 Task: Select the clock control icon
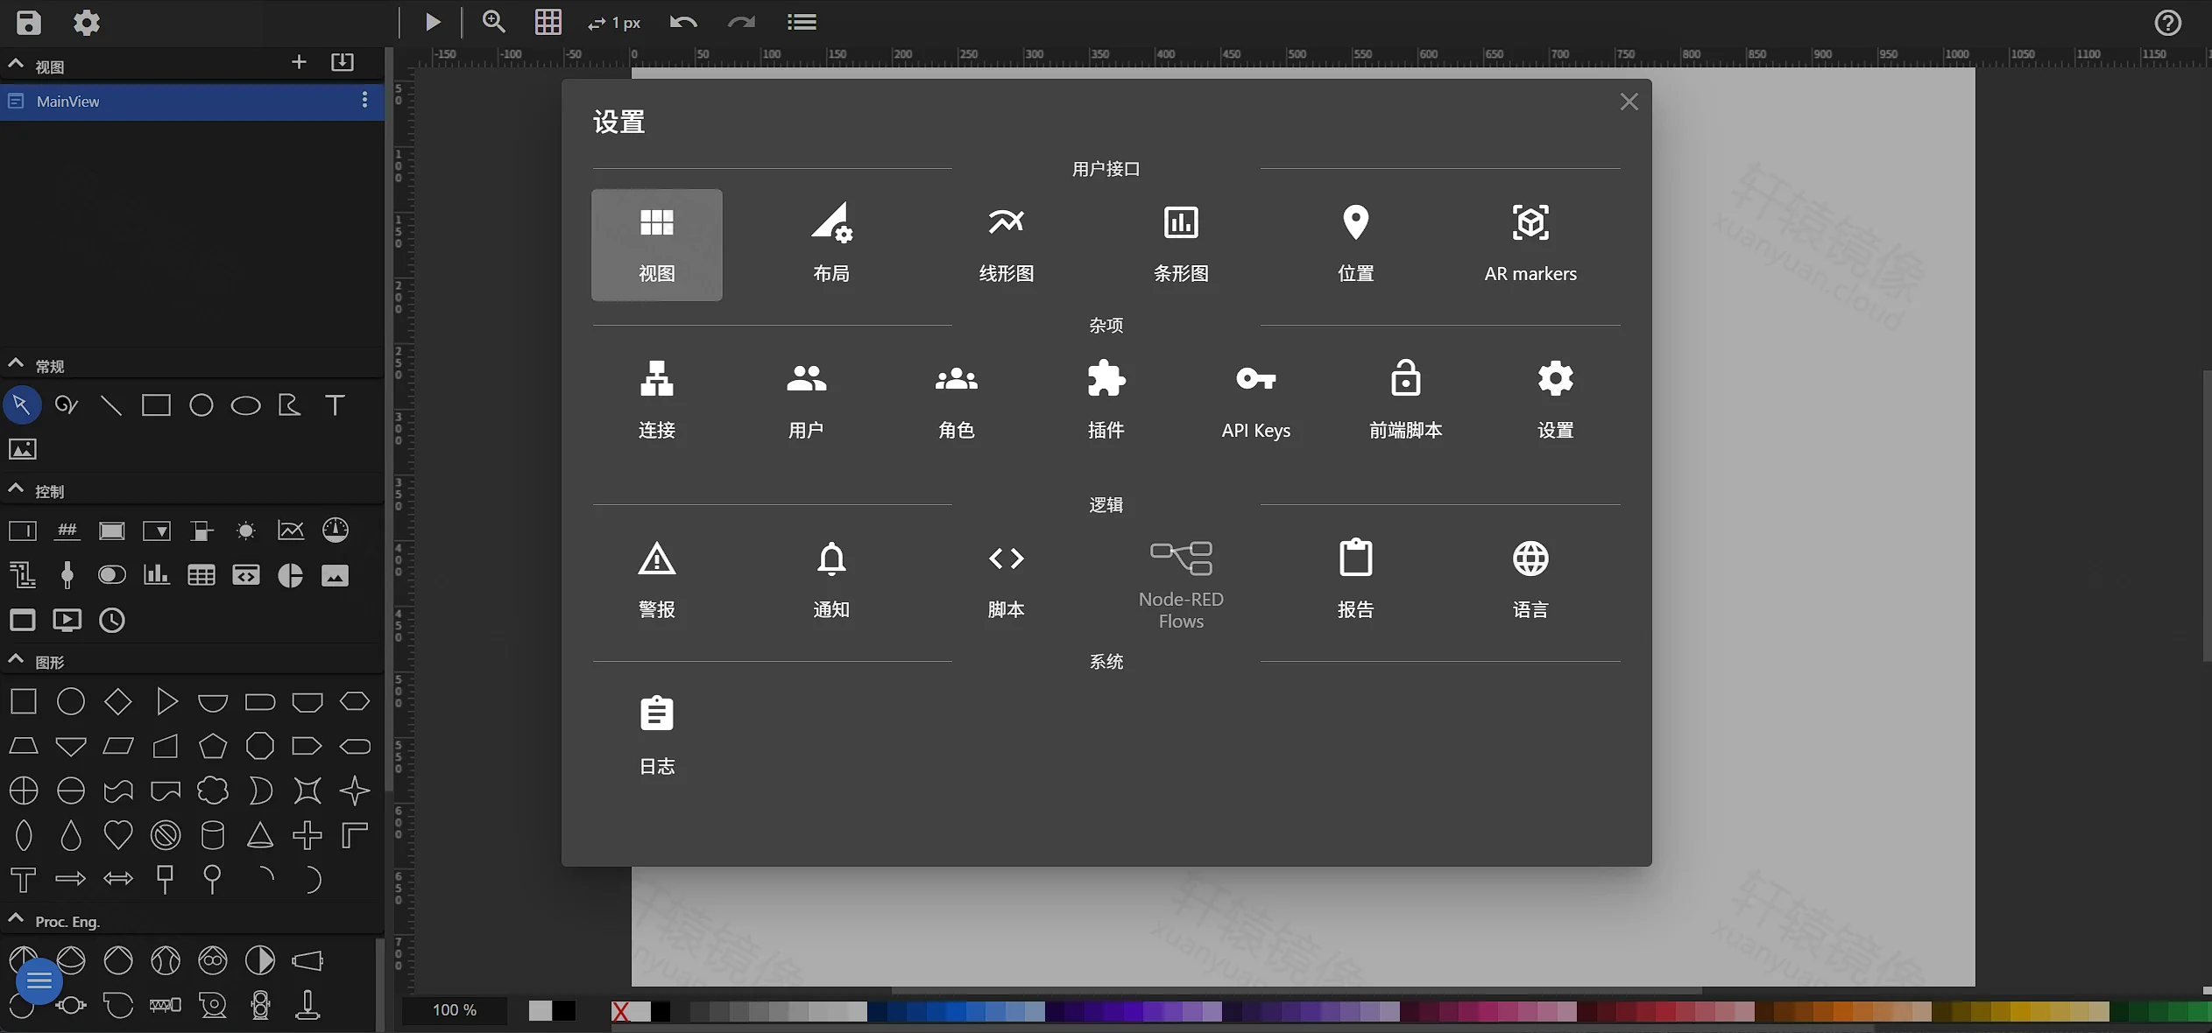pyautogui.click(x=112, y=621)
